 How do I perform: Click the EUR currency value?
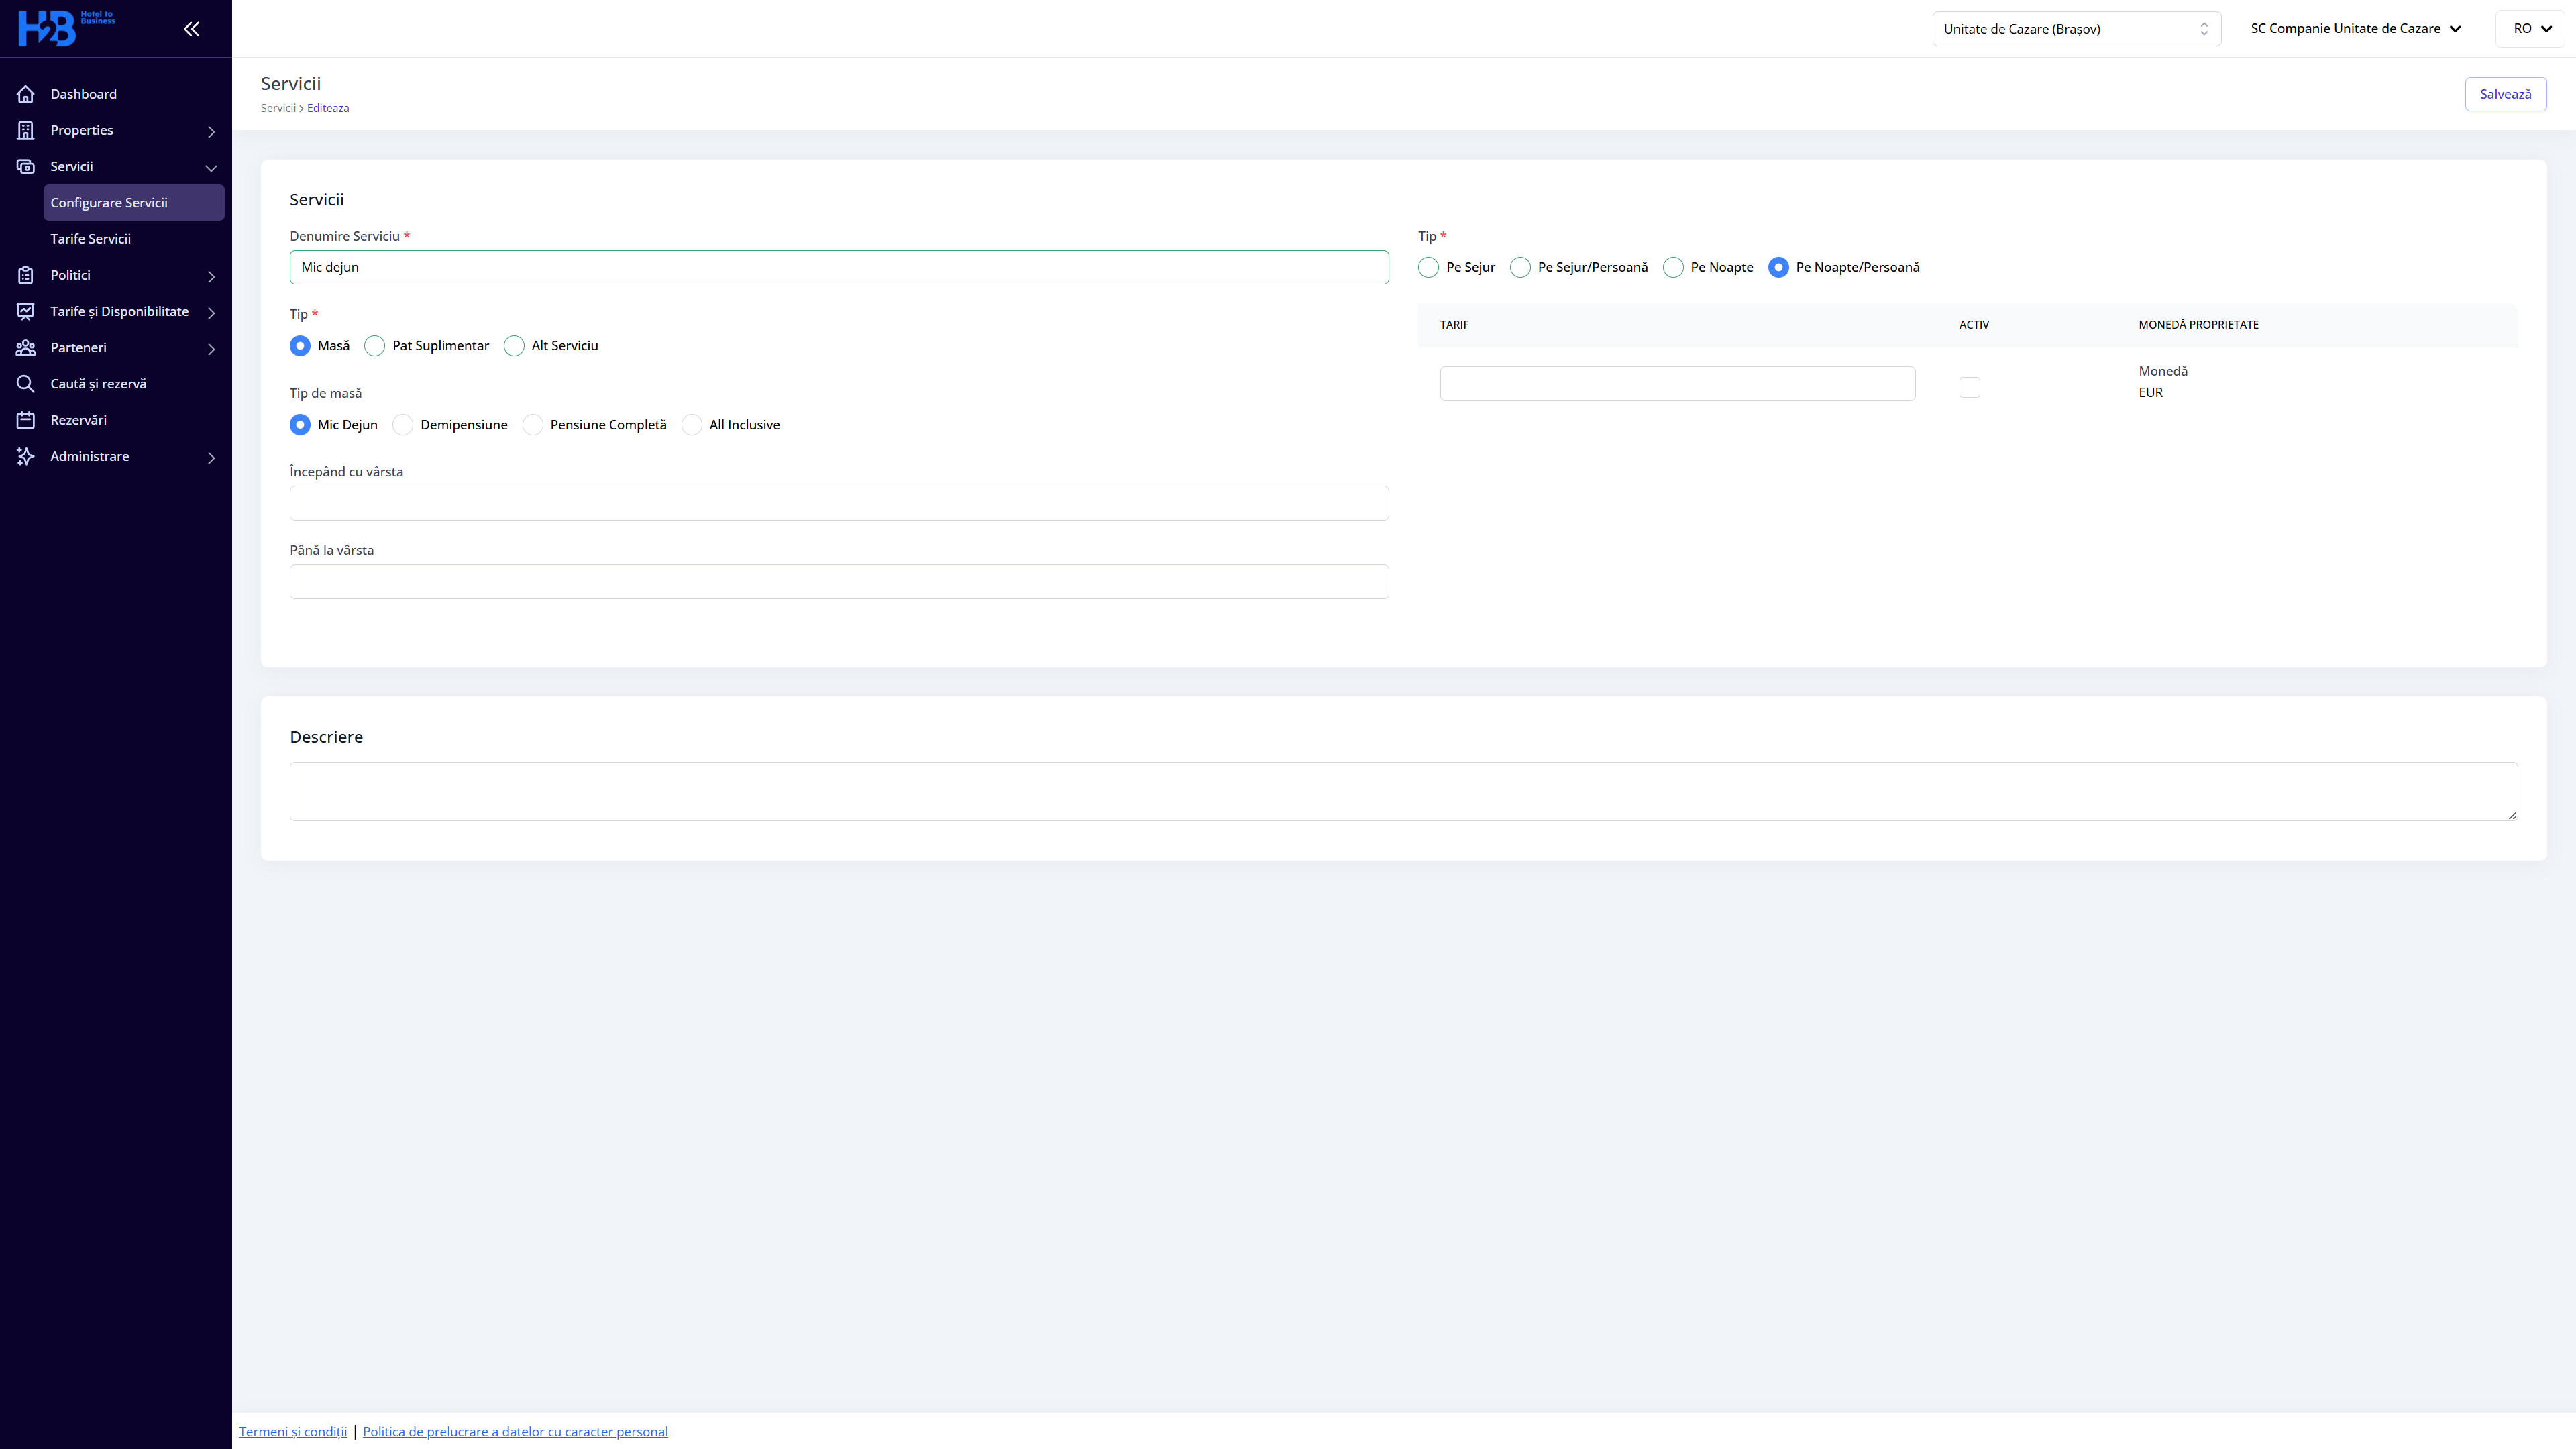pos(2151,393)
